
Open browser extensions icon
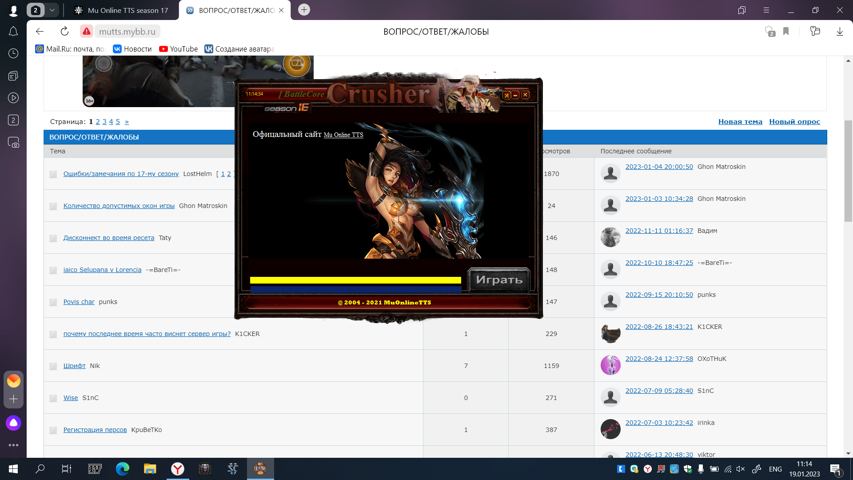coord(815,31)
